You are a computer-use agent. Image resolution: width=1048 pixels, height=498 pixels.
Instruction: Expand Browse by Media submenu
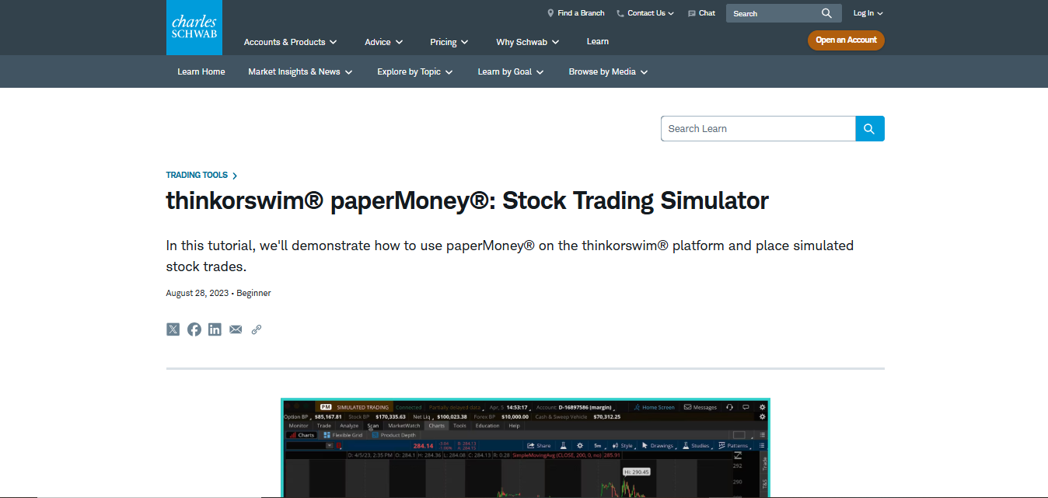(608, 71)
